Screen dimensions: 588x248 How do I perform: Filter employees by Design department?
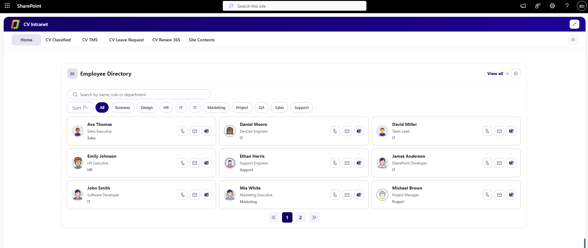point(147,107)
